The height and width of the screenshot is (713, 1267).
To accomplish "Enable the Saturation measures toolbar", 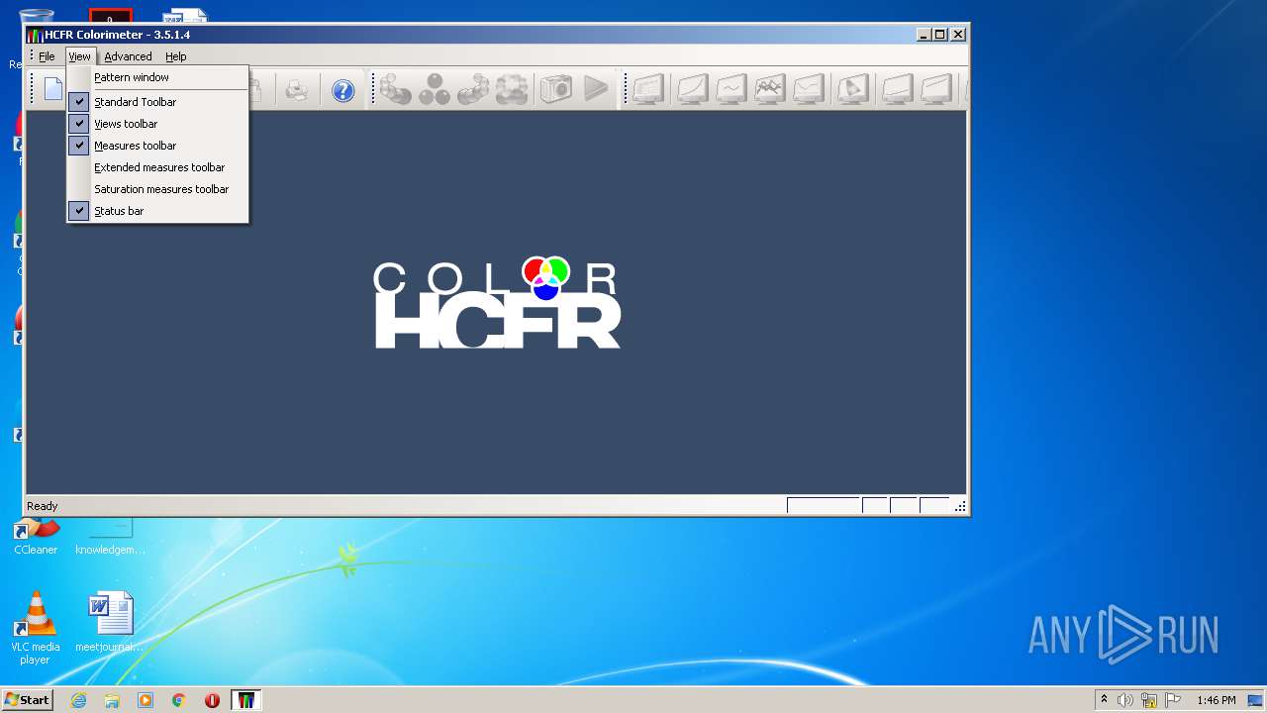I will pyautogui.click(x=157, y=189).
